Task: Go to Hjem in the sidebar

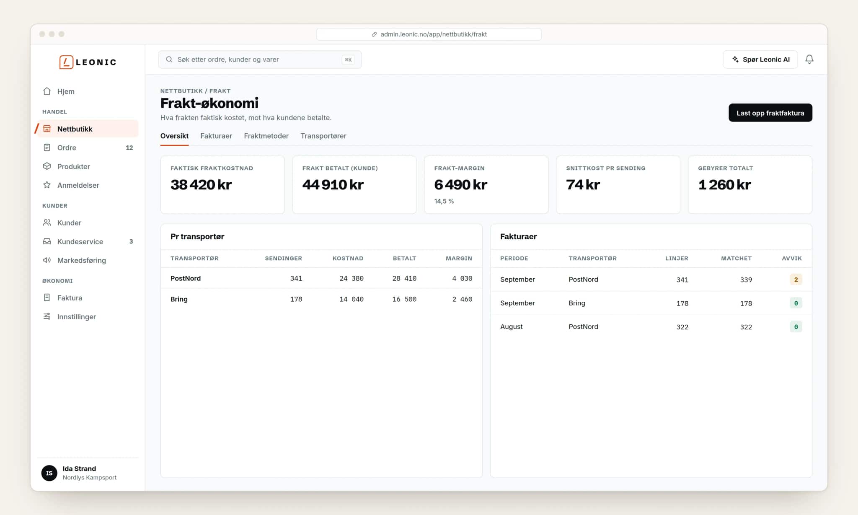Action: pyautogui.click(x=88, y=91)
